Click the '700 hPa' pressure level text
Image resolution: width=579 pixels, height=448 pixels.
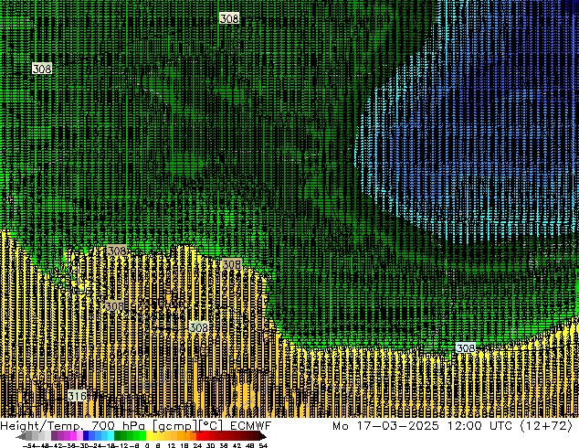[x=120, y=426]
